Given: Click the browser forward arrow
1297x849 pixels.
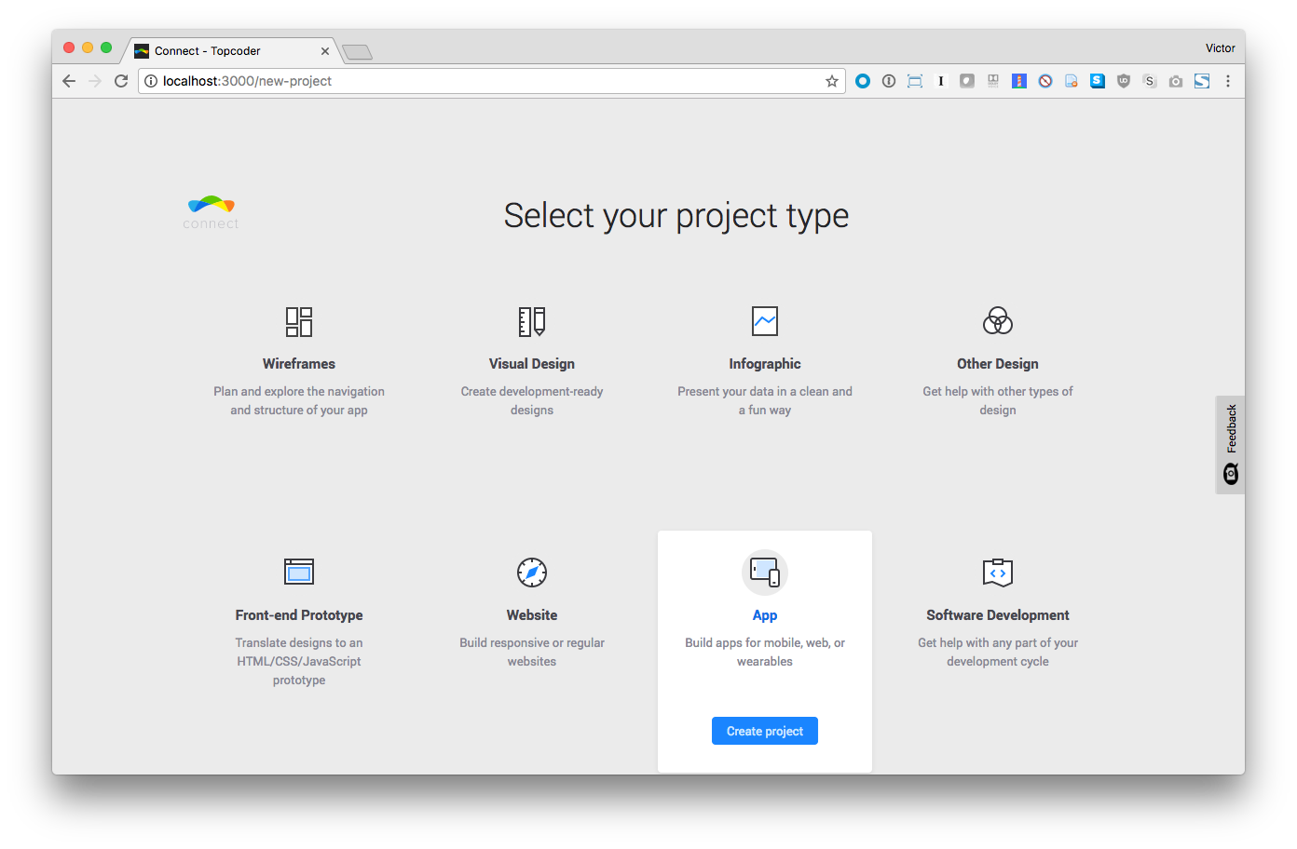Looking at the screenshot, I should tap(95, 81).
